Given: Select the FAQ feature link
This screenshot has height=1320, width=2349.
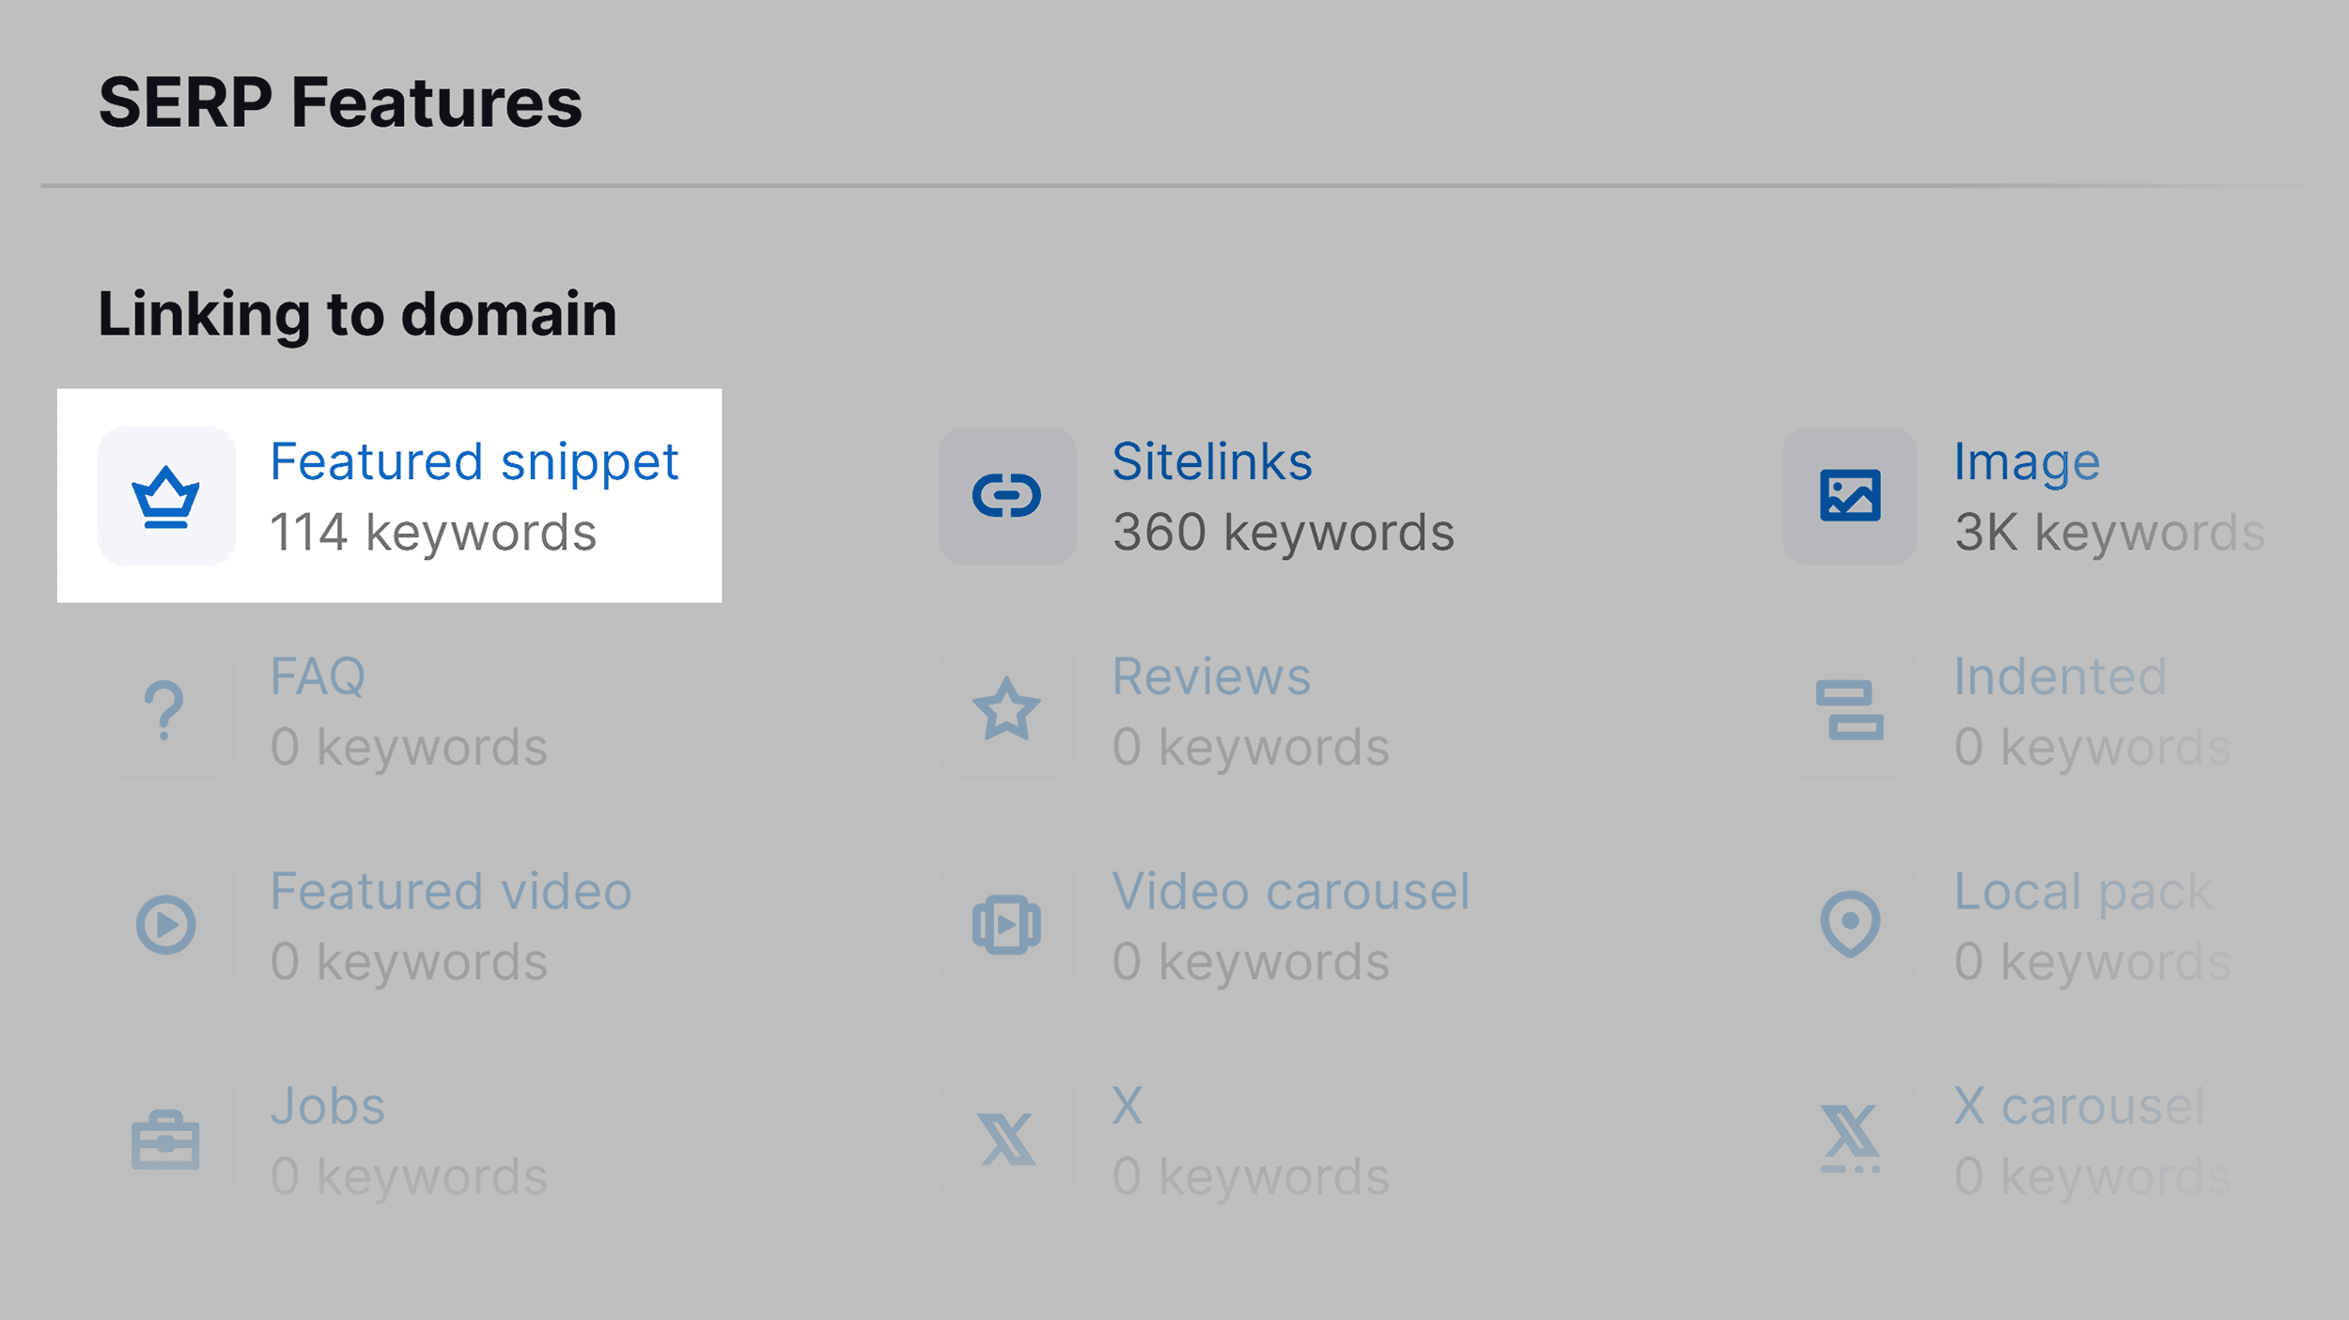Looking at the screenshot, I should 318,677.
